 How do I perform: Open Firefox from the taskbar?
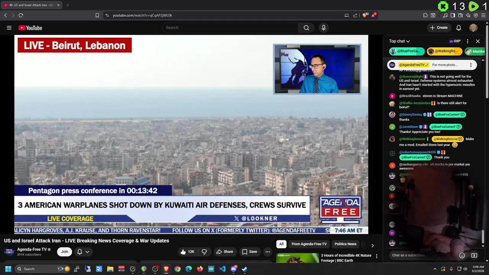point(200,269)
